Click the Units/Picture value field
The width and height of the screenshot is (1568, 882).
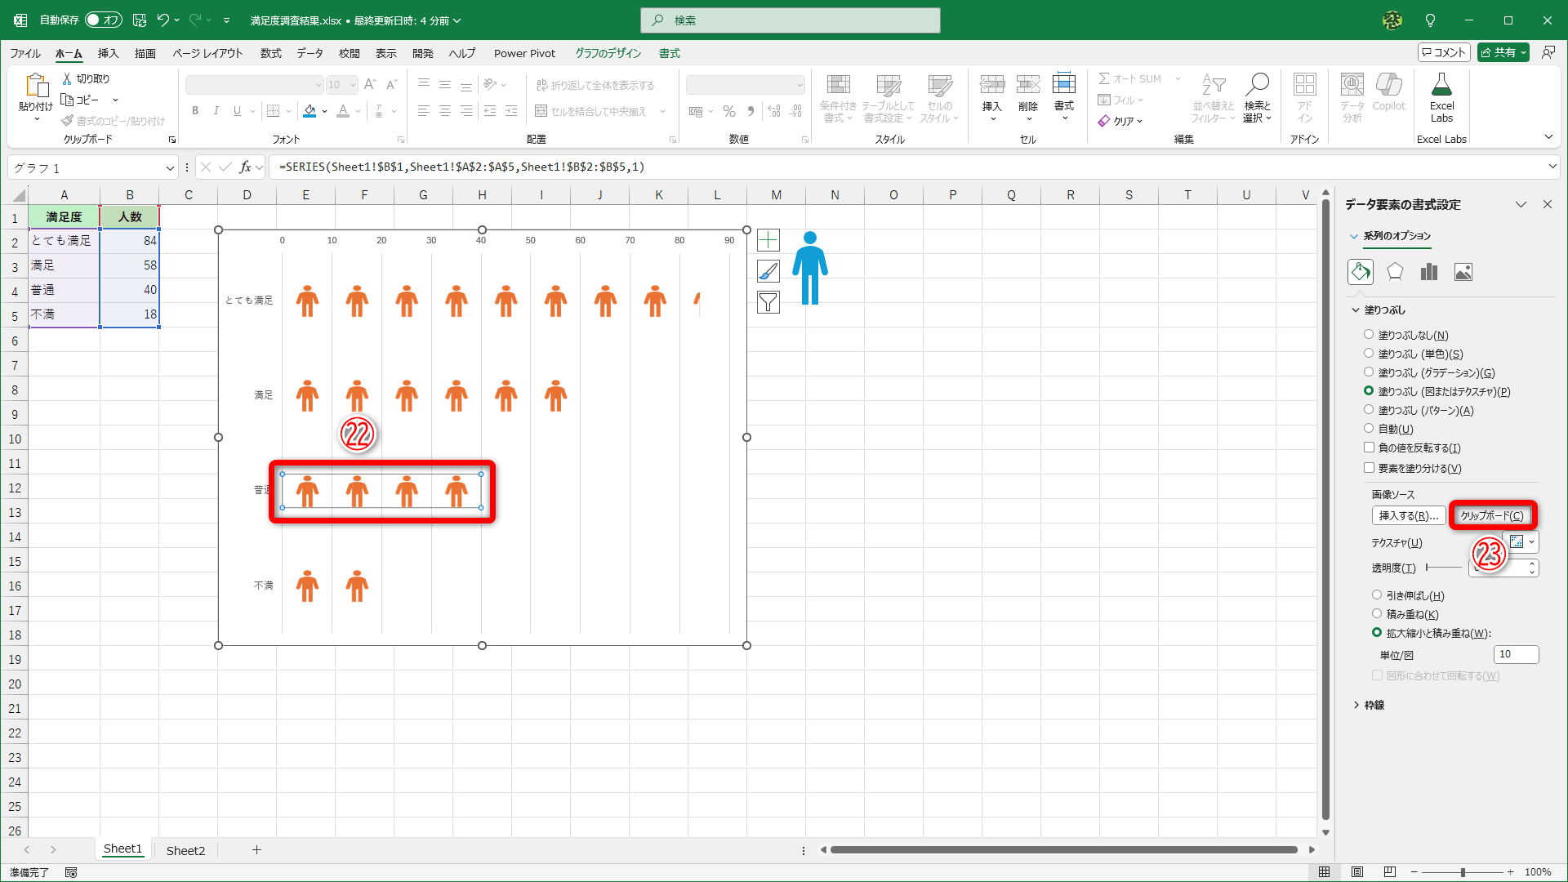(1515, 654)
